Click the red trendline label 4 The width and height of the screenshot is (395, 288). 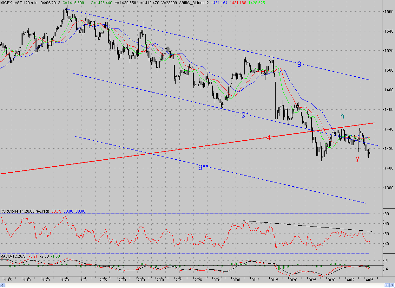coord(268,138)
